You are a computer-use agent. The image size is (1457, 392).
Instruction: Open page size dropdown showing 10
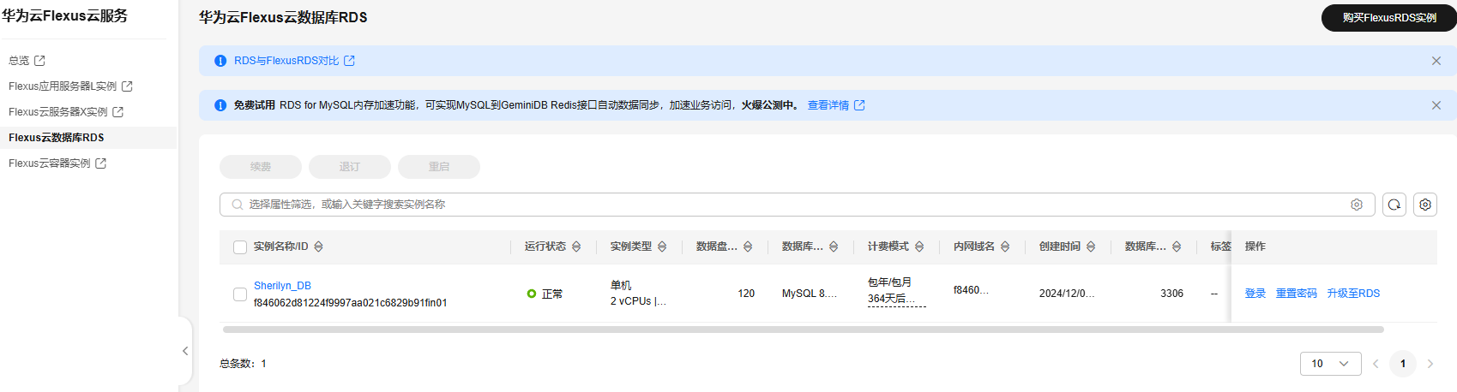[1331, 364]
